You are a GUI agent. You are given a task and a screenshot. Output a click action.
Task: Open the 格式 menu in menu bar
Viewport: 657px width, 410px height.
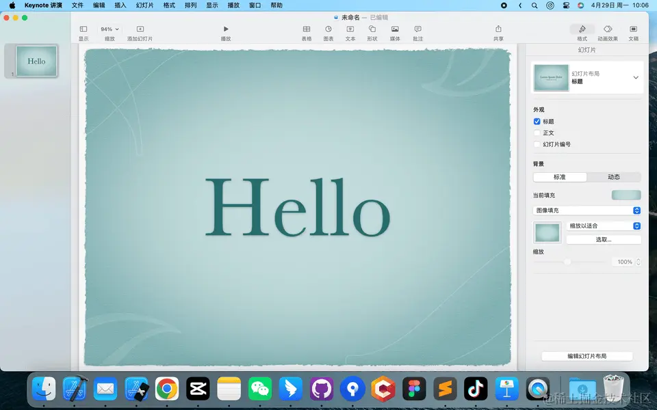[x=169, y=5]
